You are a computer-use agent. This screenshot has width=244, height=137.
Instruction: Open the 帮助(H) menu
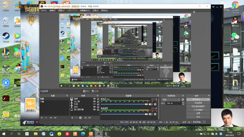(104, 11)
